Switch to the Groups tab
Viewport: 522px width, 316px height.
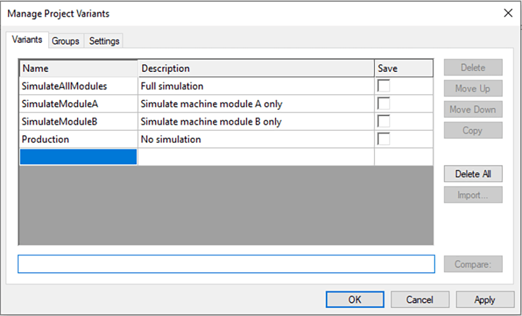tap(66, 41)
